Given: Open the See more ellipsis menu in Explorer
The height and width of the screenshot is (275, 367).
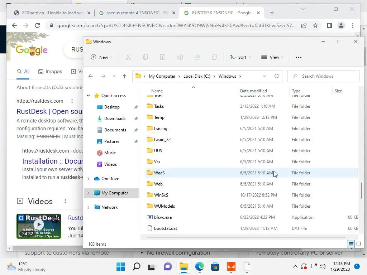Looking at the screenshot, I should pyautogui.click(x=299, y=57).
